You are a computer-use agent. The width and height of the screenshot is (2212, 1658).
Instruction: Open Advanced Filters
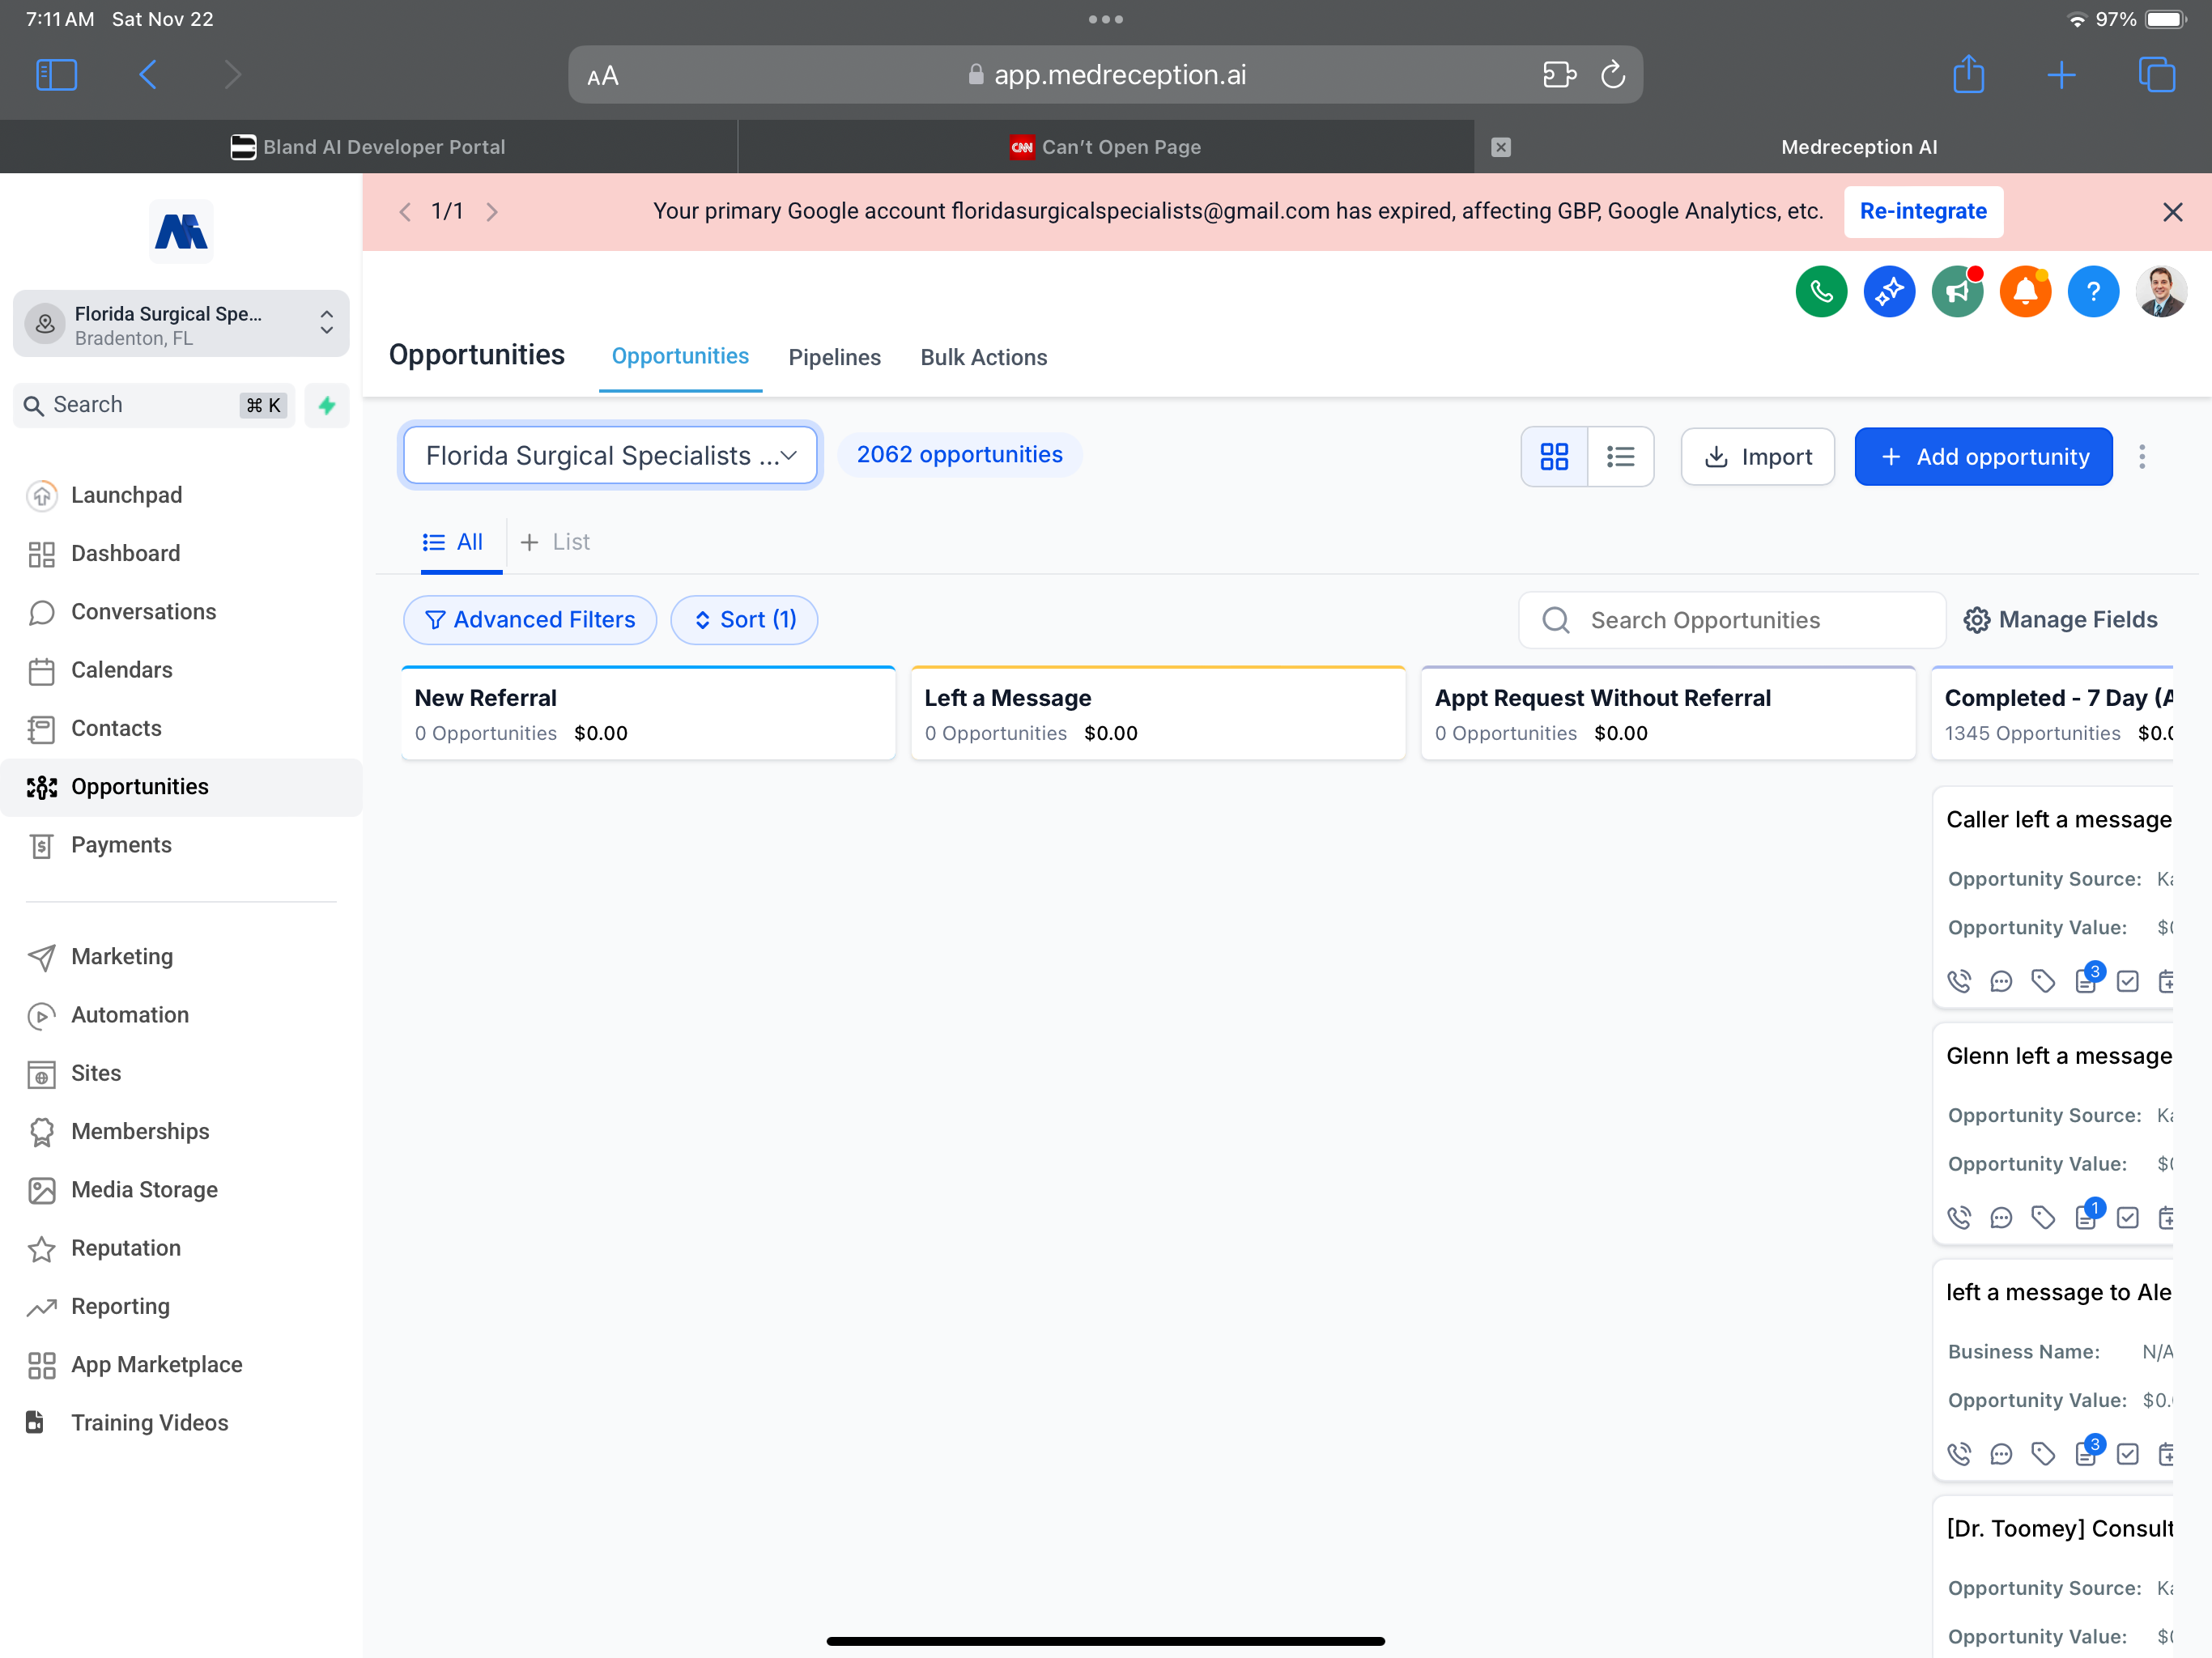click(x=530, y=620)
